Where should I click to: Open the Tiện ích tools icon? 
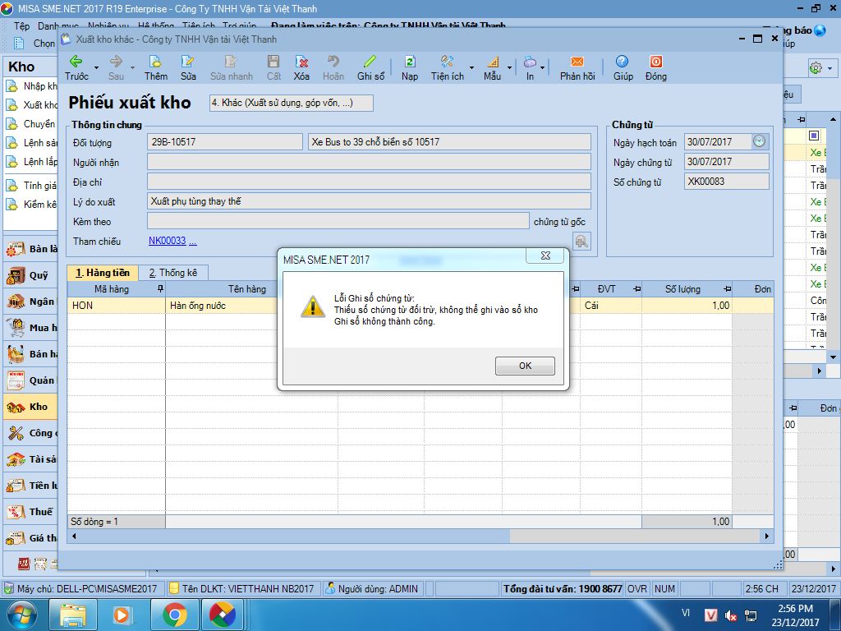447,61
